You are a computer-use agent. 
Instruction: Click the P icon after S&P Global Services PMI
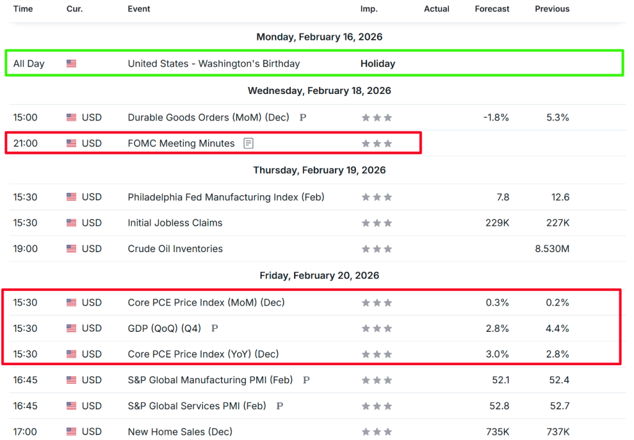[x=280, y=406]
